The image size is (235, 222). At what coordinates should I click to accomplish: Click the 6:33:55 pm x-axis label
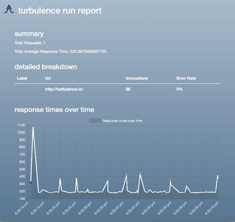click(x=164, y=208)
